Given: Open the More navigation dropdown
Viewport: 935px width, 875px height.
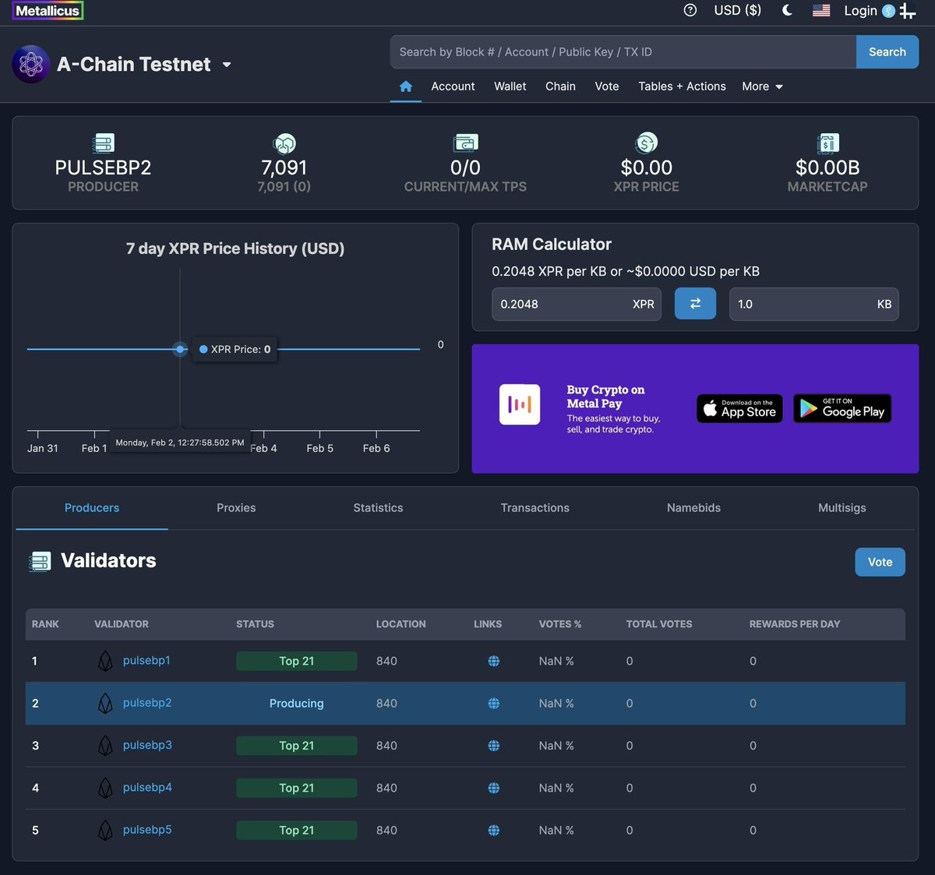Looking at the screenshot, I should click(x=761, y=86).
